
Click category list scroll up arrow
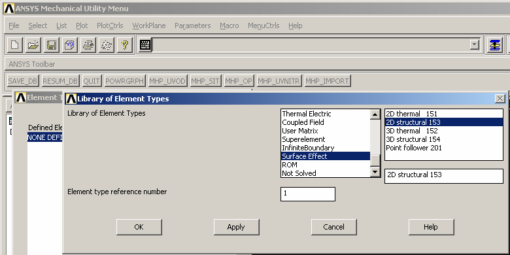[375, 114]
